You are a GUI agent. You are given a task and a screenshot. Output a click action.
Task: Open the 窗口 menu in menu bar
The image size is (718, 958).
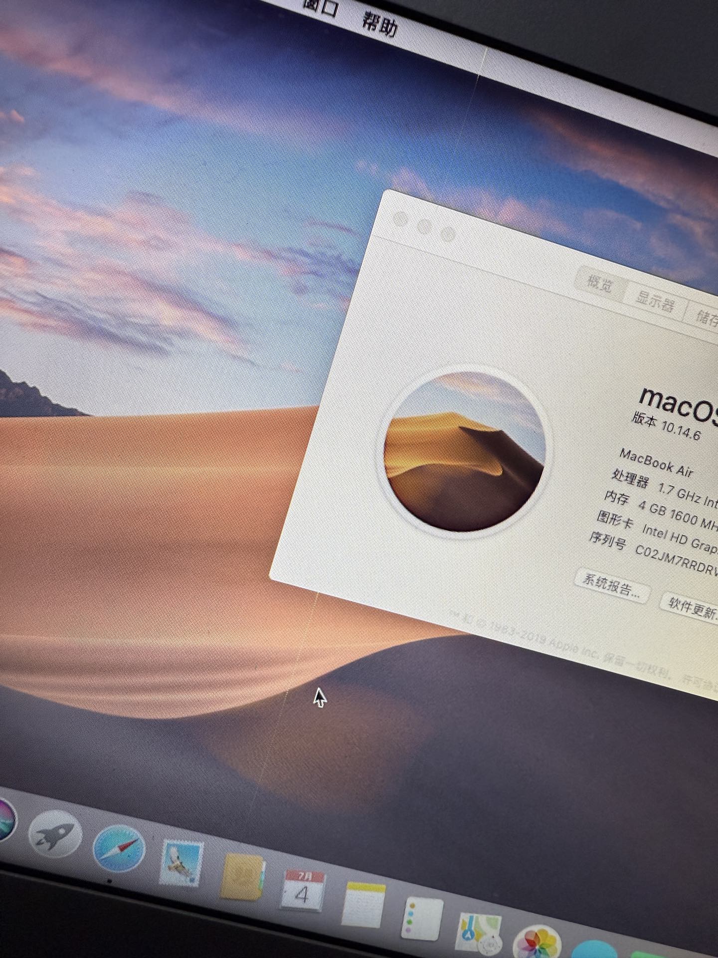(320, 7)
